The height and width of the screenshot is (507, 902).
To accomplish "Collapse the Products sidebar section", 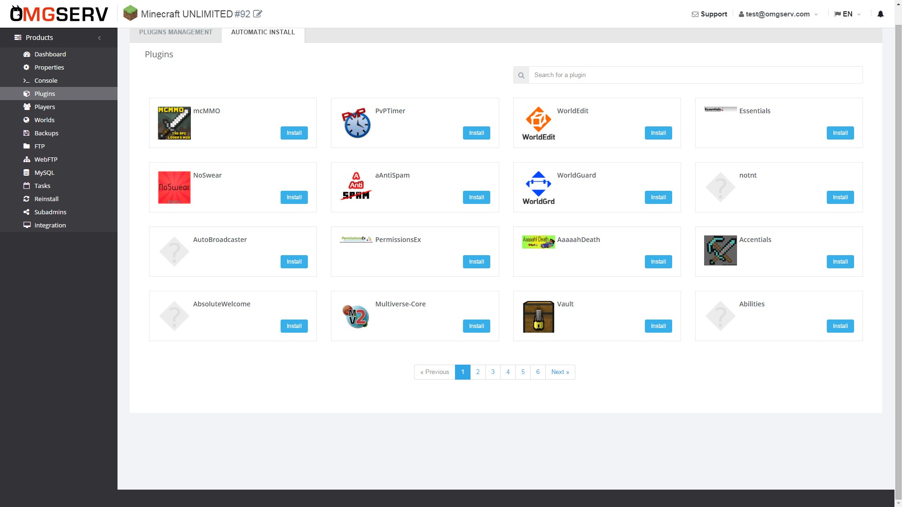I will click(99, 38).
